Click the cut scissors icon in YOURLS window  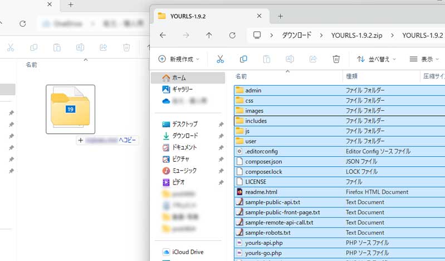coord(220,59)
